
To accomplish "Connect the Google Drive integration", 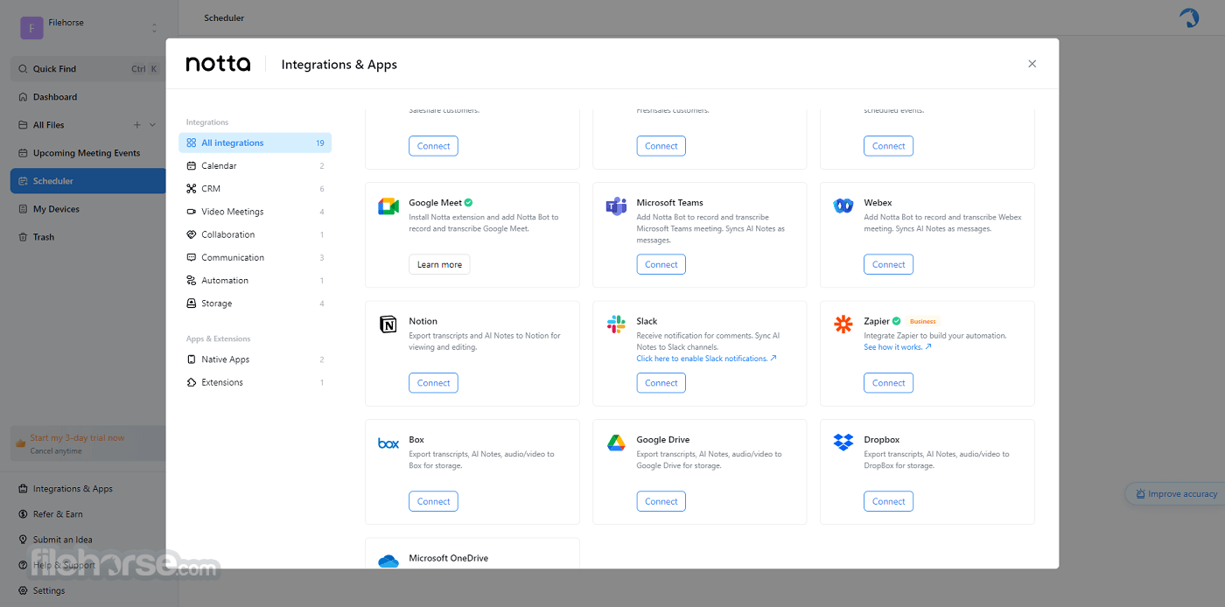I will pyautogui.click(x=661, y=501).
